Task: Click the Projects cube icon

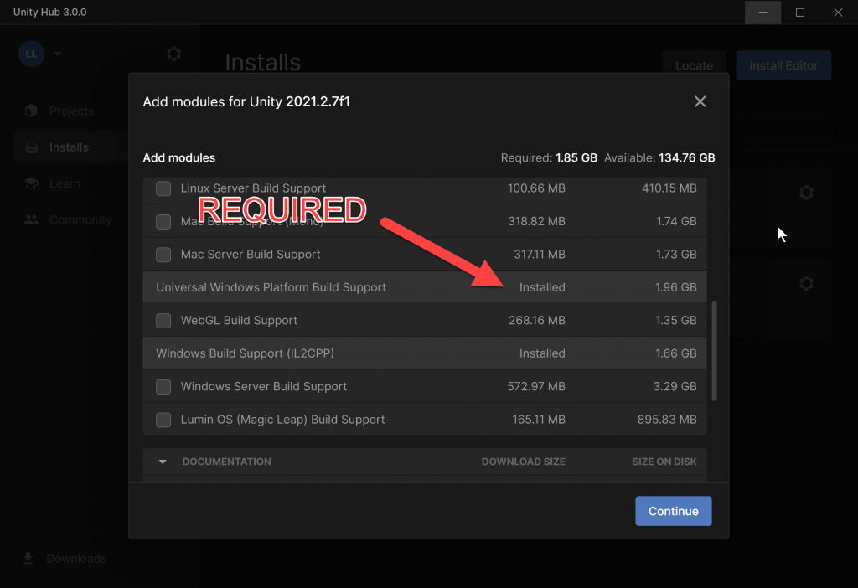Action: 31,111
